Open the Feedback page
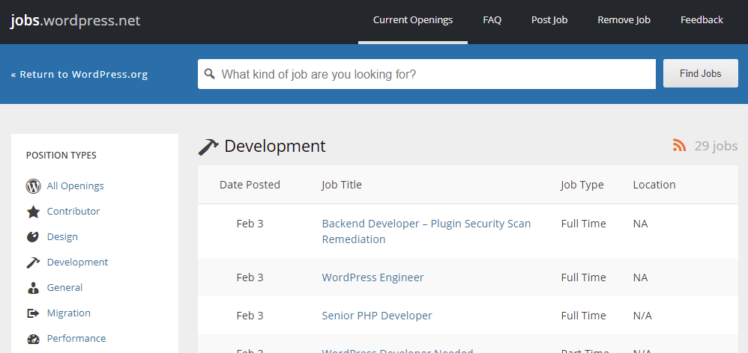This screenshot has width=748, height=353. click(702, 20)
